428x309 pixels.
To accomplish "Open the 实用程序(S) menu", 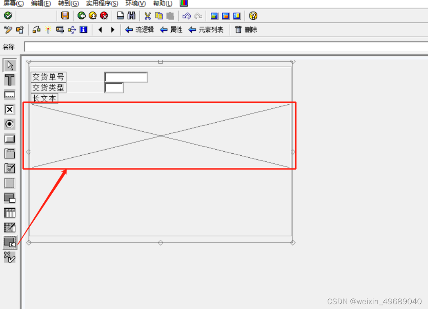I will (x=102, y=3).
